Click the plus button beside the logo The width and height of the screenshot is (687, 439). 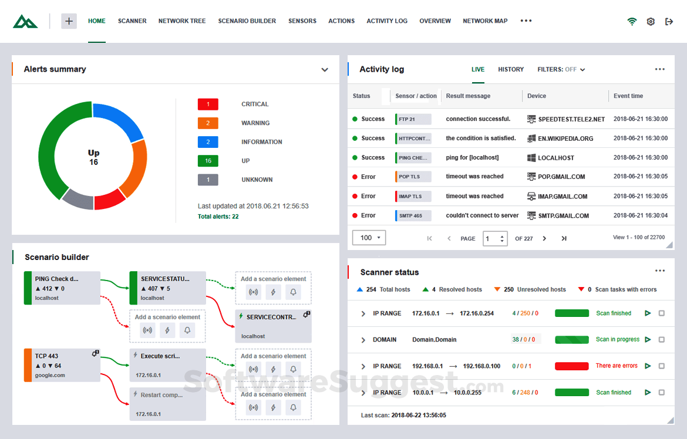(69, 21)
